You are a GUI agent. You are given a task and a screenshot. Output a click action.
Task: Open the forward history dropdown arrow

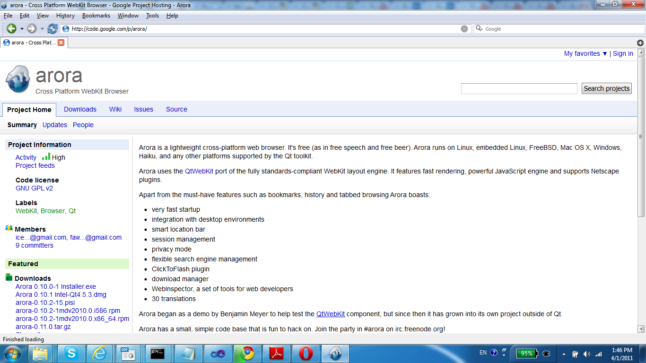tap(42, 29)
